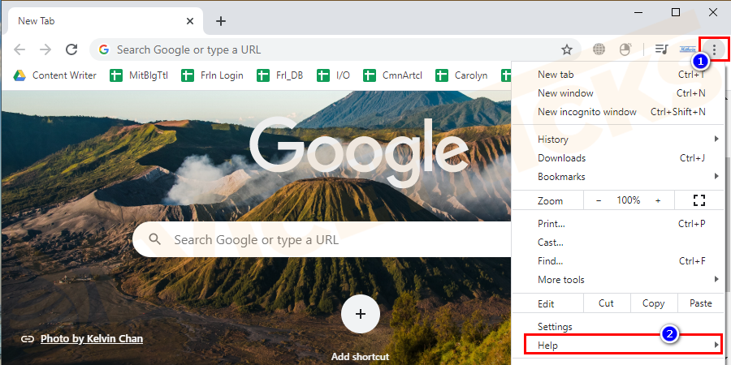Click the 100% zoom value

coord(629,200)
